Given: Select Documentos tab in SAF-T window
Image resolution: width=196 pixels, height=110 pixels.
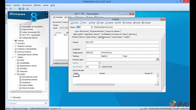Looking at the screenshot, I should pos(57,22).
